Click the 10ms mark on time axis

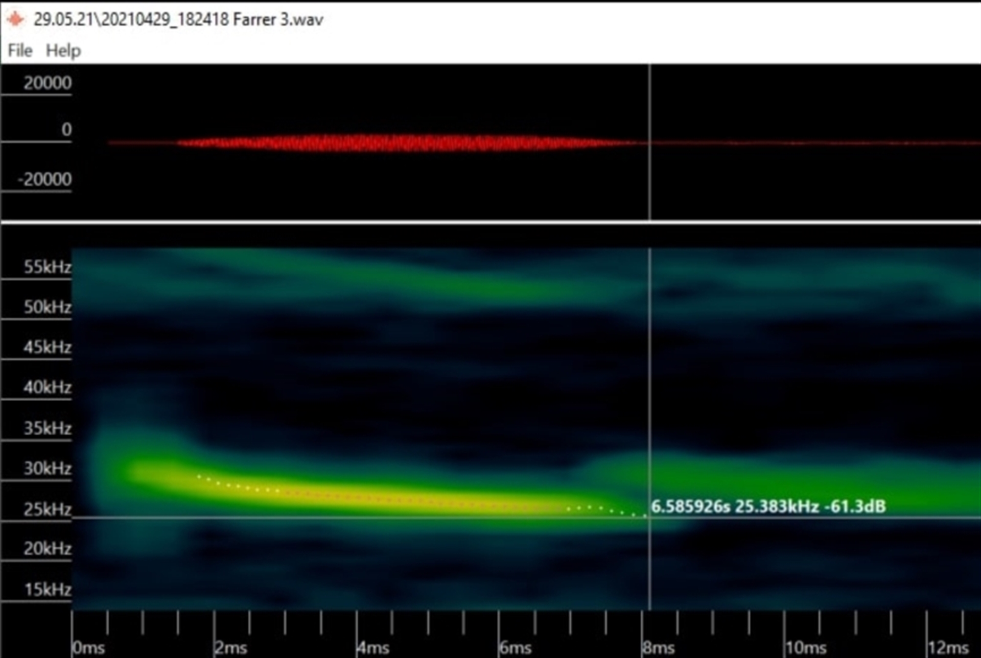(805, 648)
